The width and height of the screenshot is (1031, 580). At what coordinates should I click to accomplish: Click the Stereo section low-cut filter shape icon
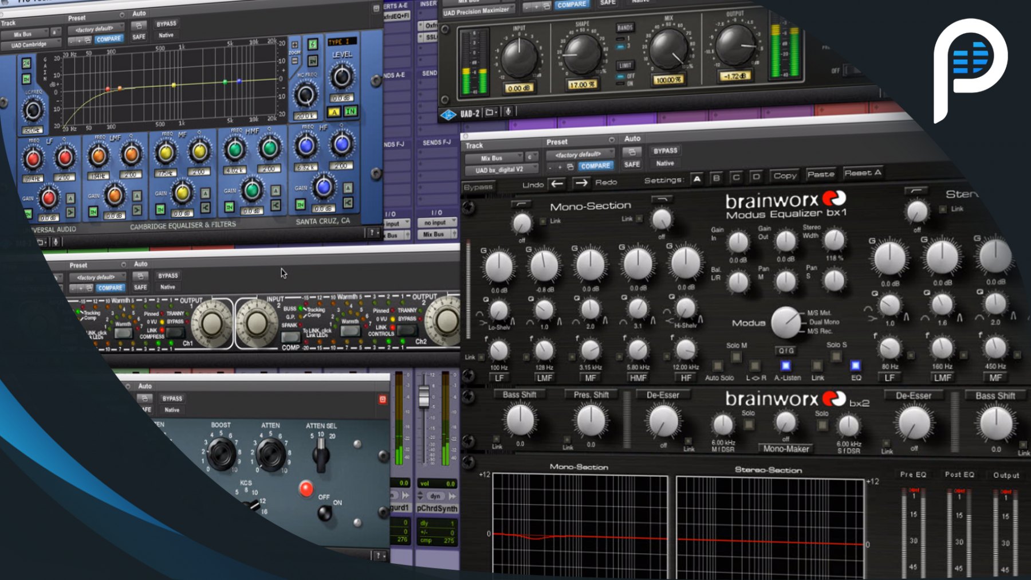tap(916, 190)
